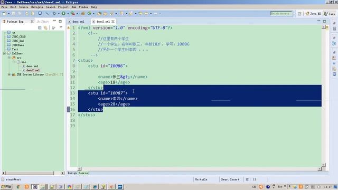Click the warning marker on line 1
Viewport: 338px width, 190px height.
[68, 28]
